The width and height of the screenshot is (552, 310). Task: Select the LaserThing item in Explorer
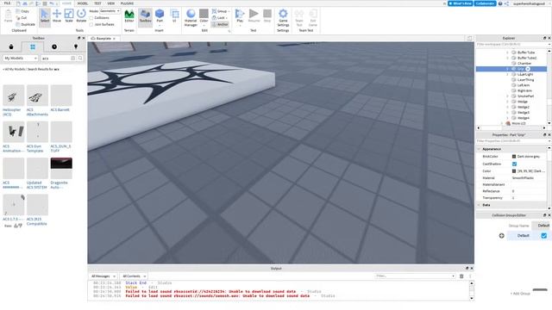[525, 80]
